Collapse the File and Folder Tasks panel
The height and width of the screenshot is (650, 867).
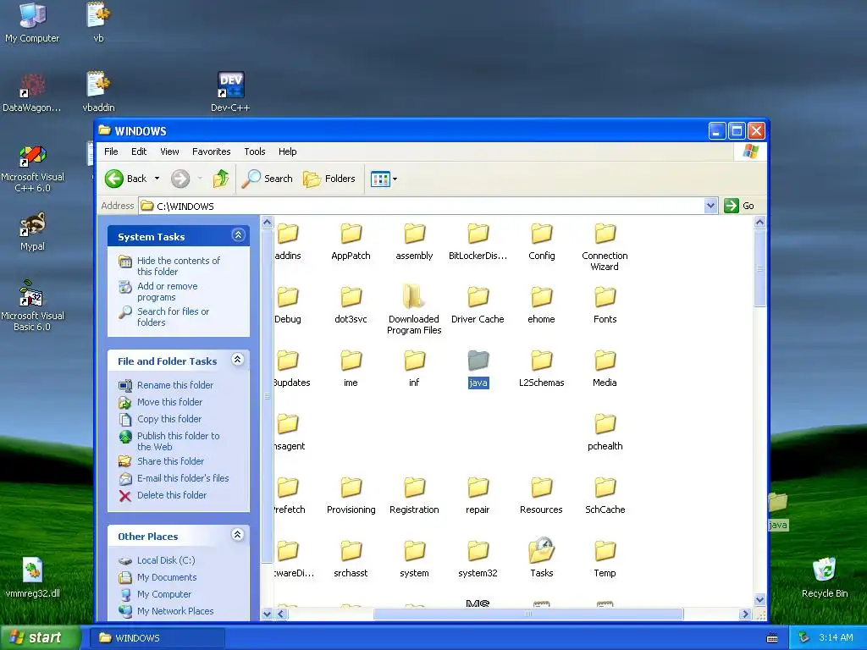pyautogui.click(x=238, y=360)
